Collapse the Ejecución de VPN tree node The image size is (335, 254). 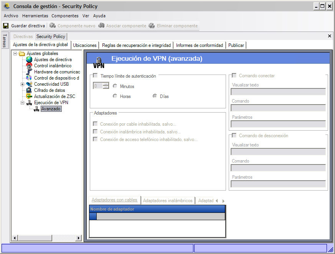pos(22,103)
